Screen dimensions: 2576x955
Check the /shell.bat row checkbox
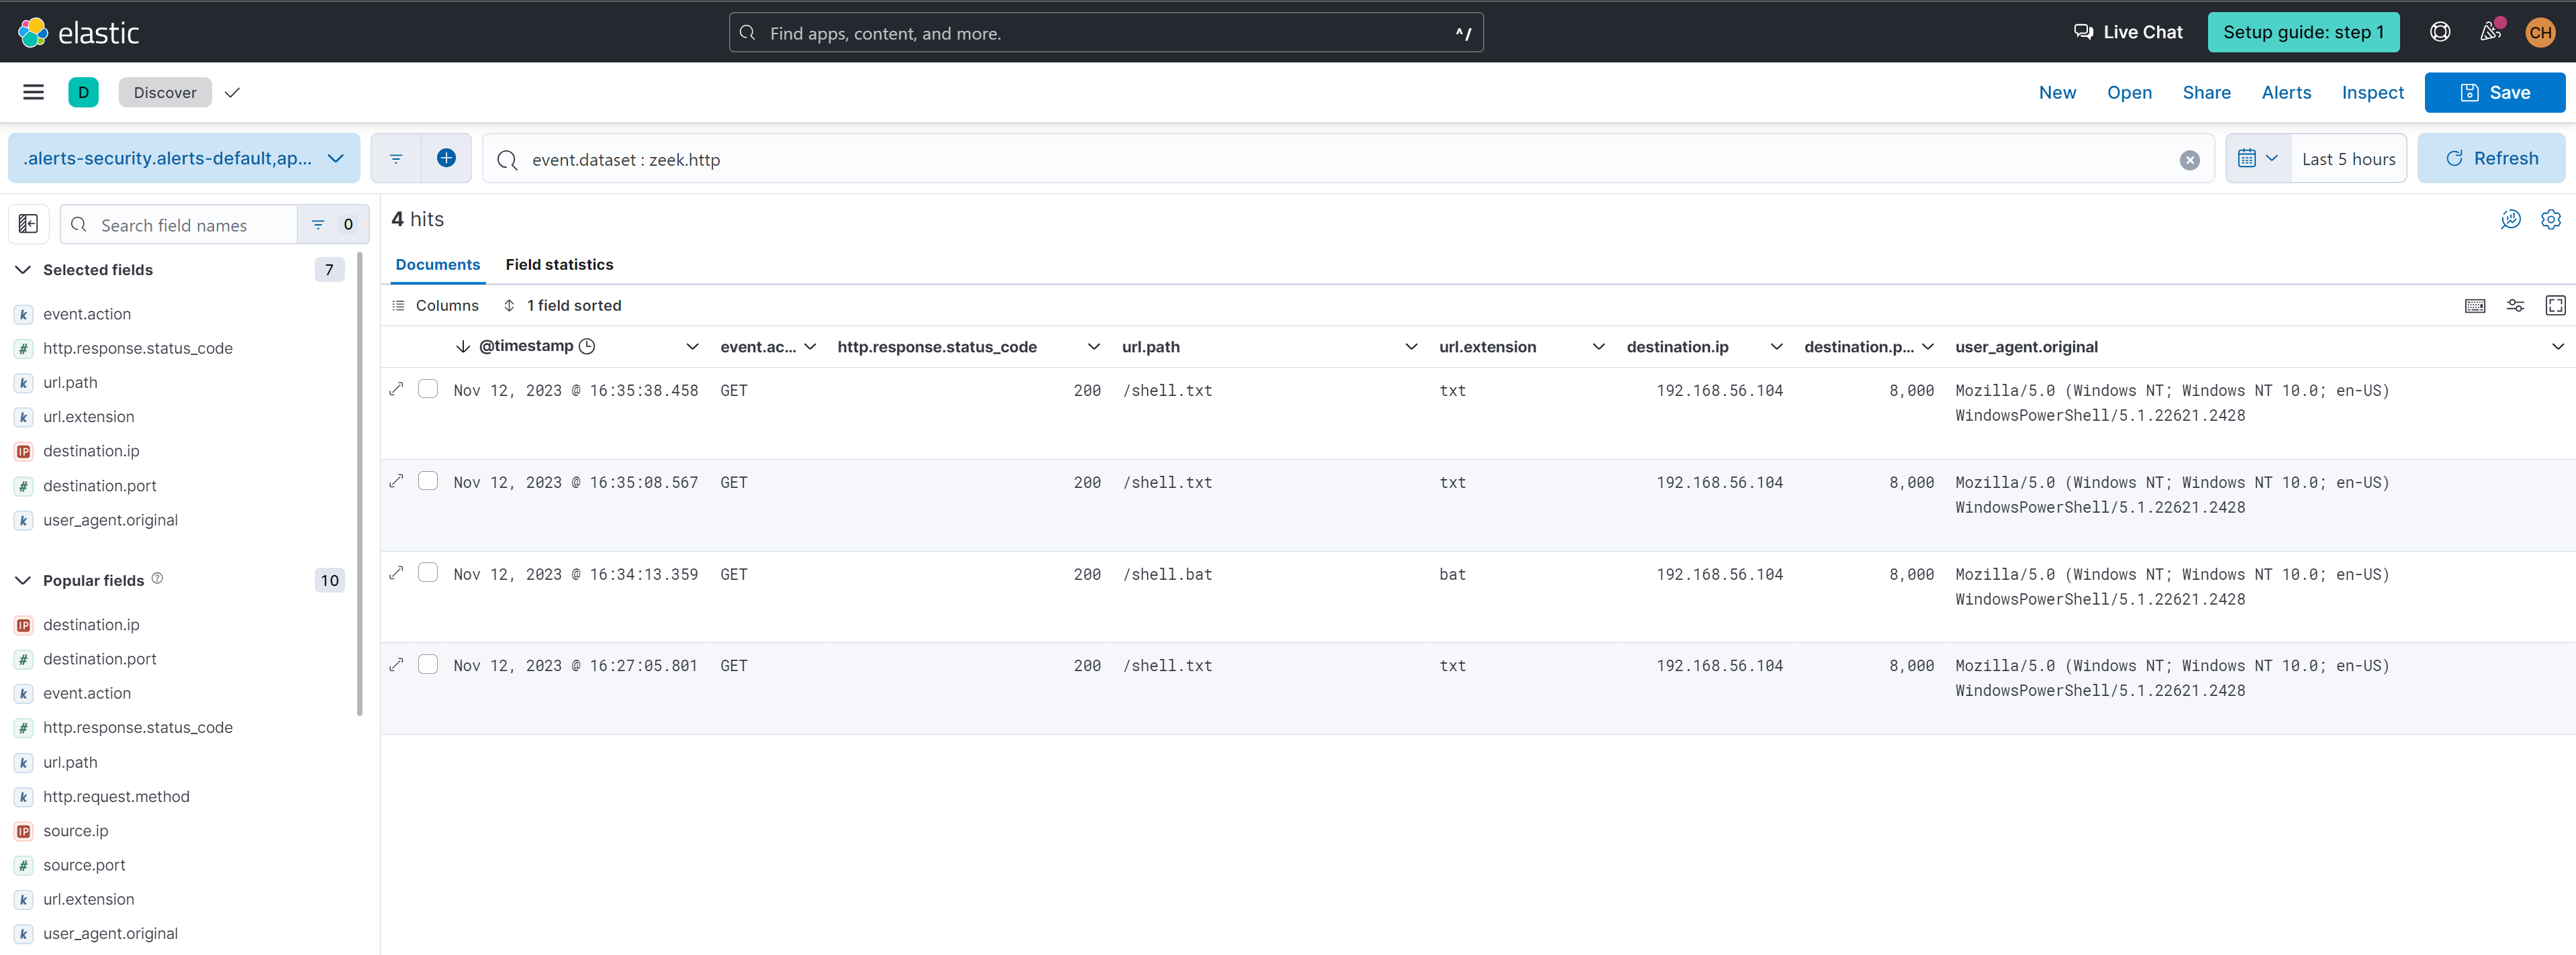click(x=428, y=573)
